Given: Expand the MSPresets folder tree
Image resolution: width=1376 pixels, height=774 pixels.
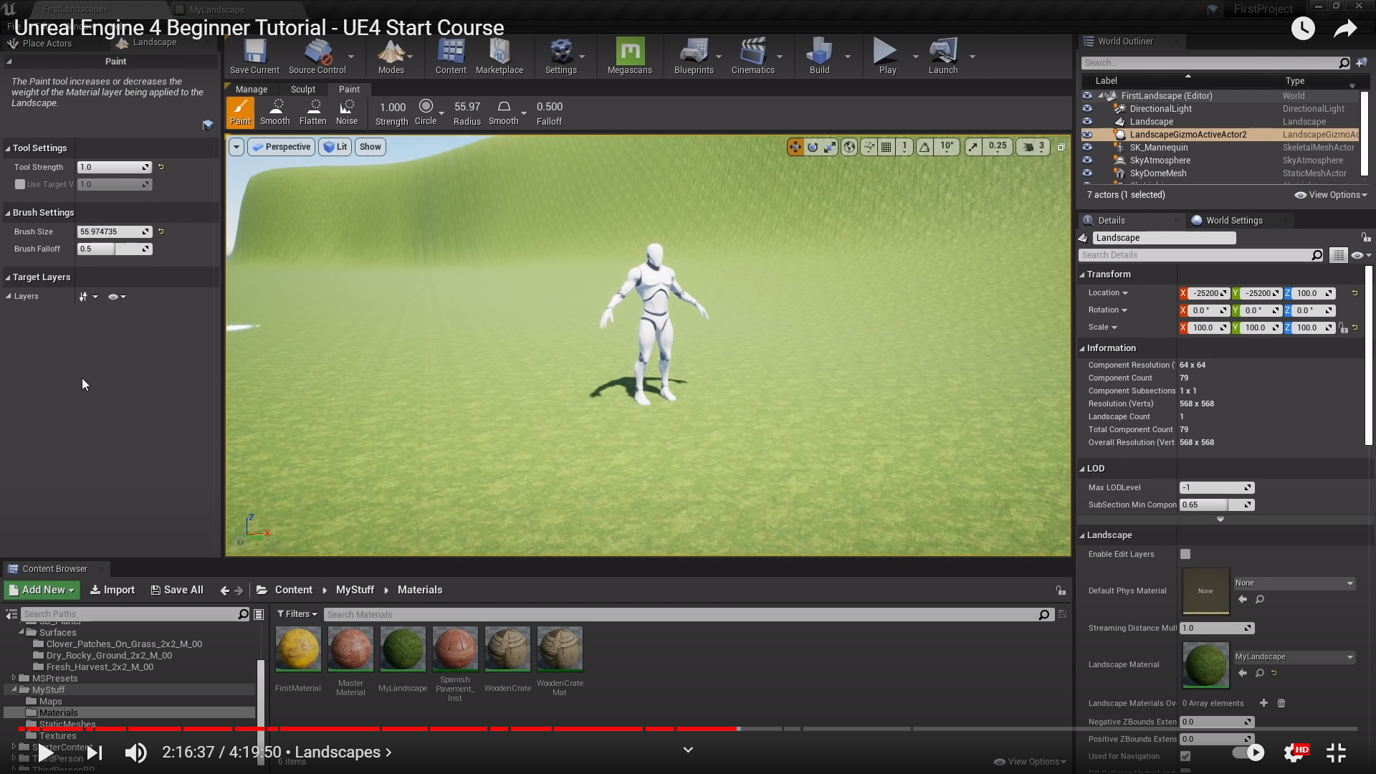Looking at the screenshot, I should point(14,678).
